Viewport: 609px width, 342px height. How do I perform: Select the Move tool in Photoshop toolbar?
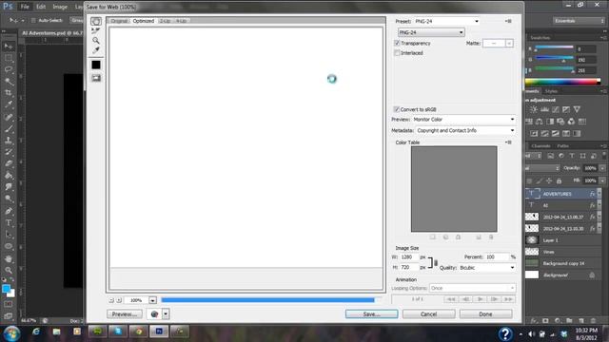point(9,47)
